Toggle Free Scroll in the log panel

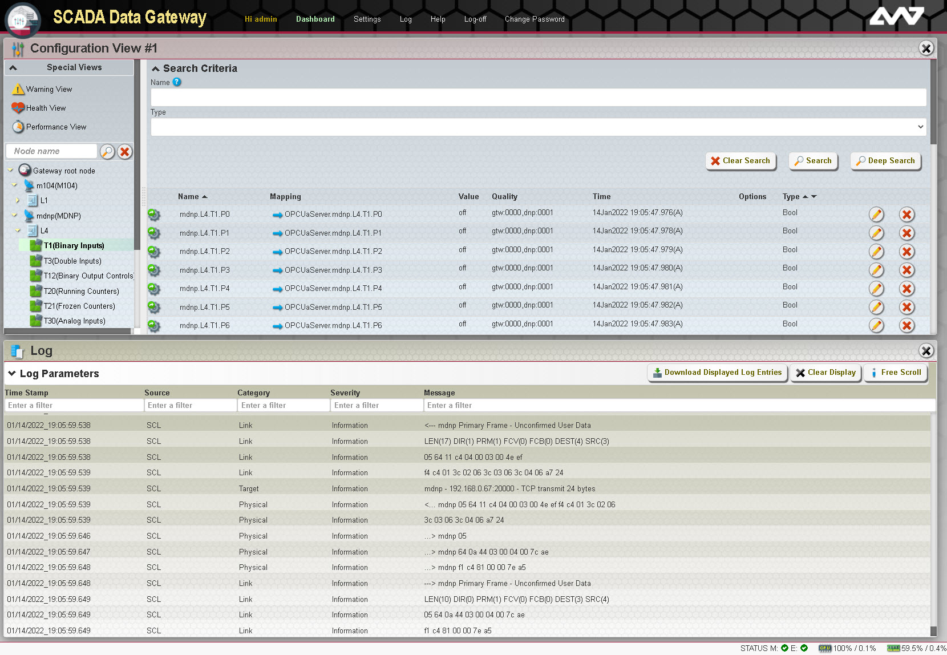896,373
